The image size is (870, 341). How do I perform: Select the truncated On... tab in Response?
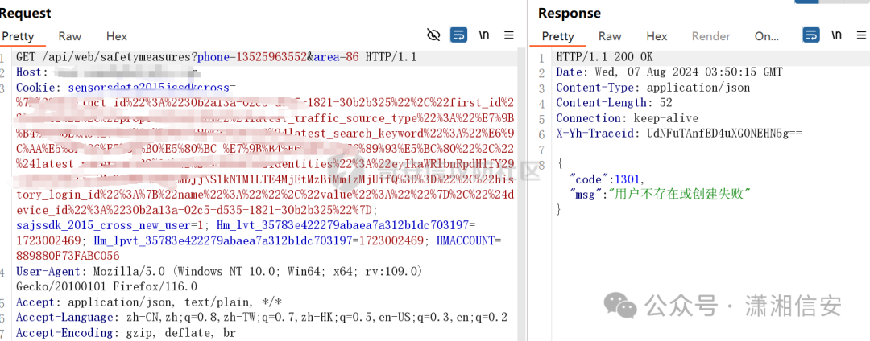tap(767, 36)
